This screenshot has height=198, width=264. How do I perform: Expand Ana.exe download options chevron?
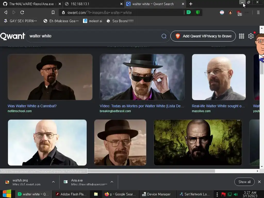click(x=112, y=182)
